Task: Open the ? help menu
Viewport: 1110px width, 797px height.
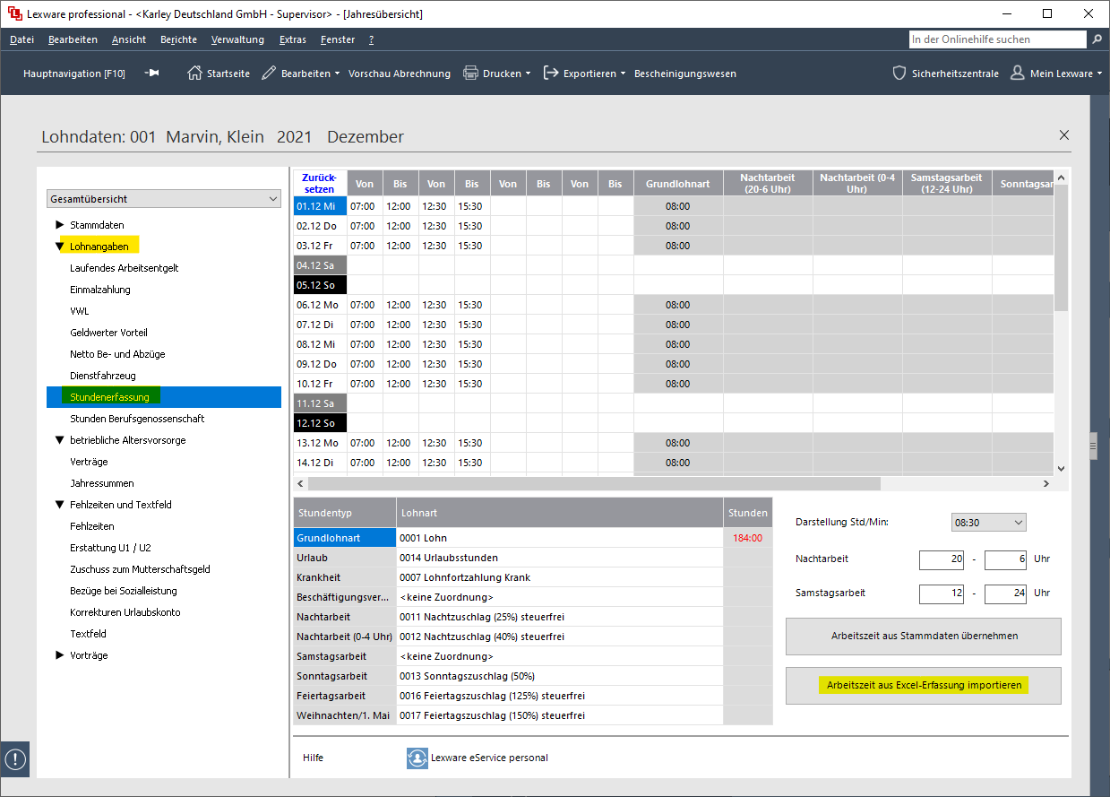Action: point(371,39)
